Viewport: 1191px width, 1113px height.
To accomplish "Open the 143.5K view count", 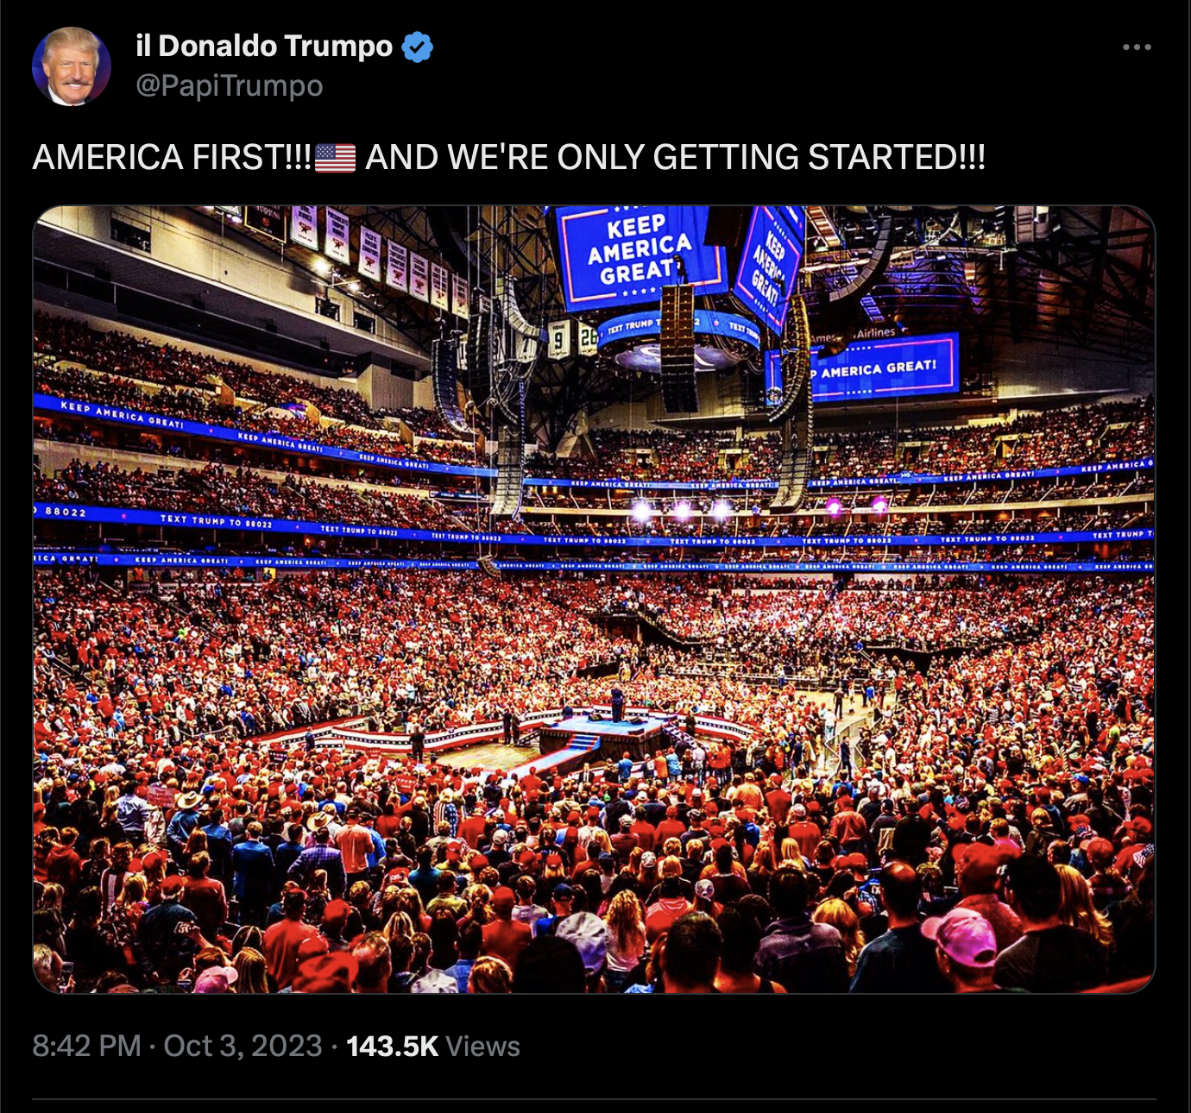I will (x=393, y=1046).
